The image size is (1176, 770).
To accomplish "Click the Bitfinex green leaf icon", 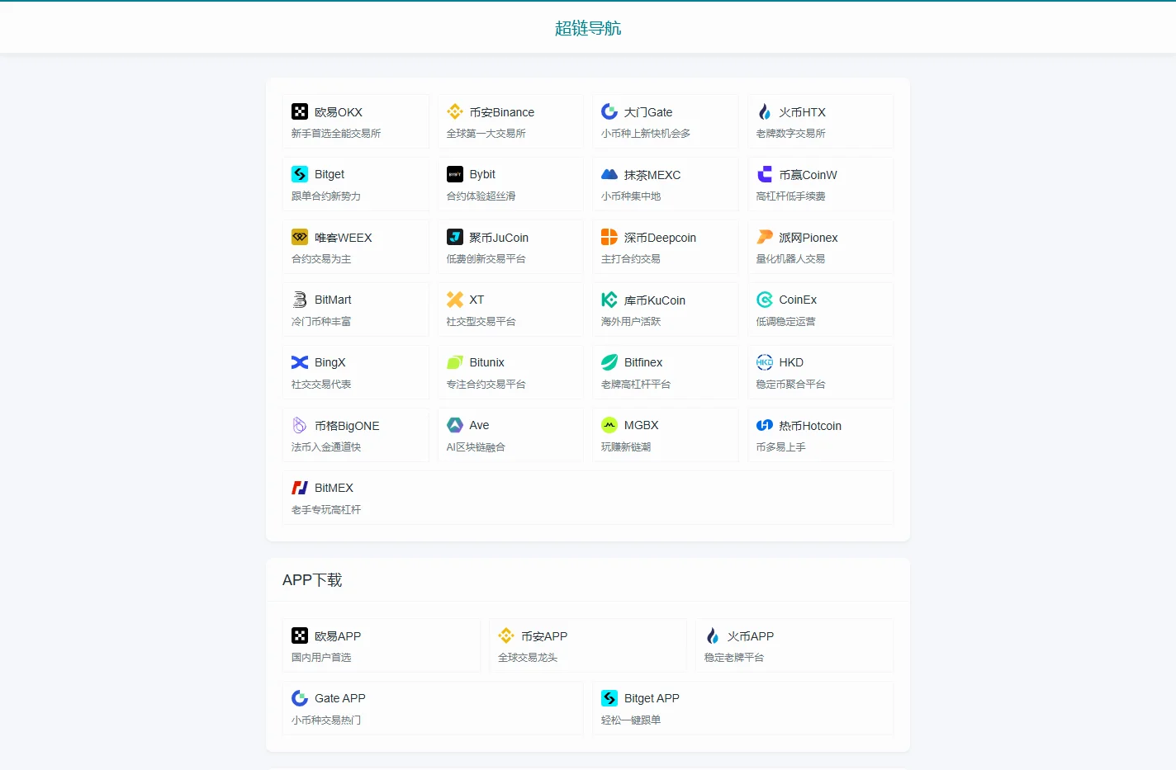I will pyautogui.click(x=609, y=362).
